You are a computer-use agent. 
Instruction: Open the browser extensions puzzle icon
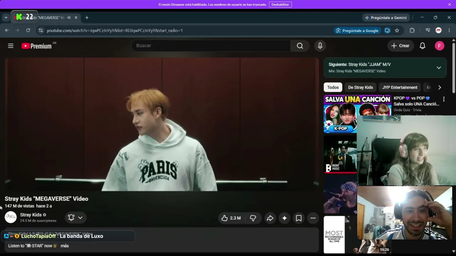[412, 31]
